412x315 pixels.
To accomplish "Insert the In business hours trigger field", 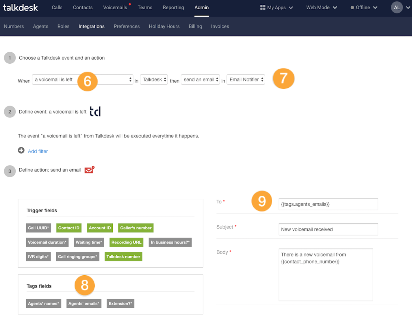I will (170, 242).
